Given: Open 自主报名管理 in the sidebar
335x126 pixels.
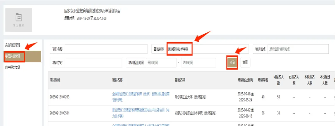Looking at the screenshot, I should (13, 67).
